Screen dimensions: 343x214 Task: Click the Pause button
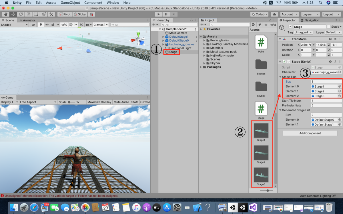pos(166,14)
